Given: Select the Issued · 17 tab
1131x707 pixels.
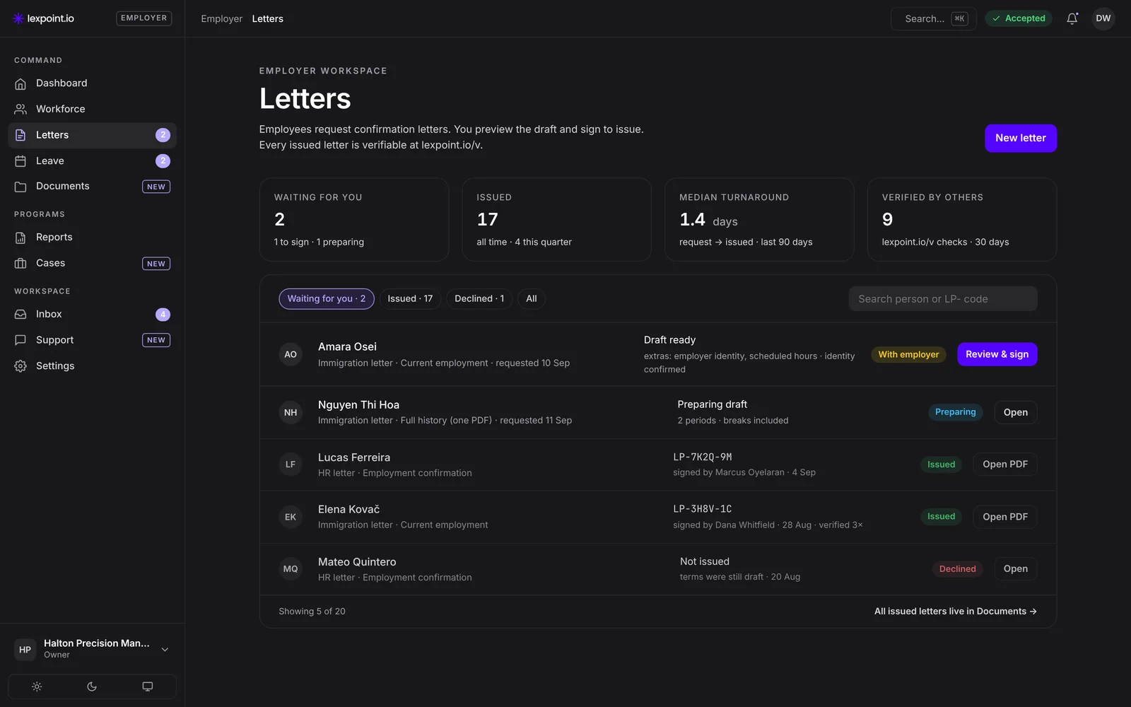Looking at the screenshot, I should [410, 298].
